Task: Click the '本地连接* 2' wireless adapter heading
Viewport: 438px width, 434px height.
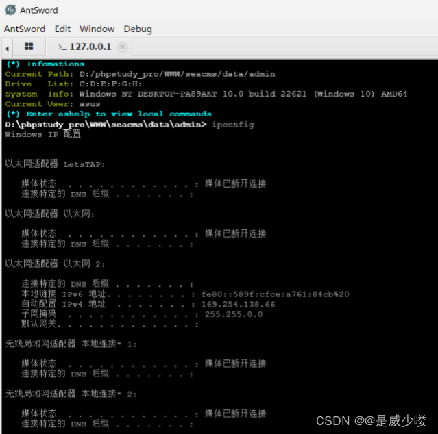Action: pyautogui.click(x=71, y=394)
